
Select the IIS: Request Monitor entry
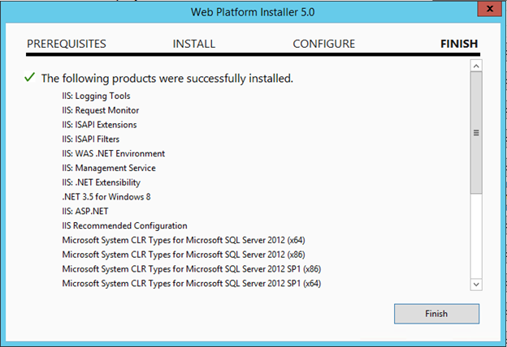101,110
